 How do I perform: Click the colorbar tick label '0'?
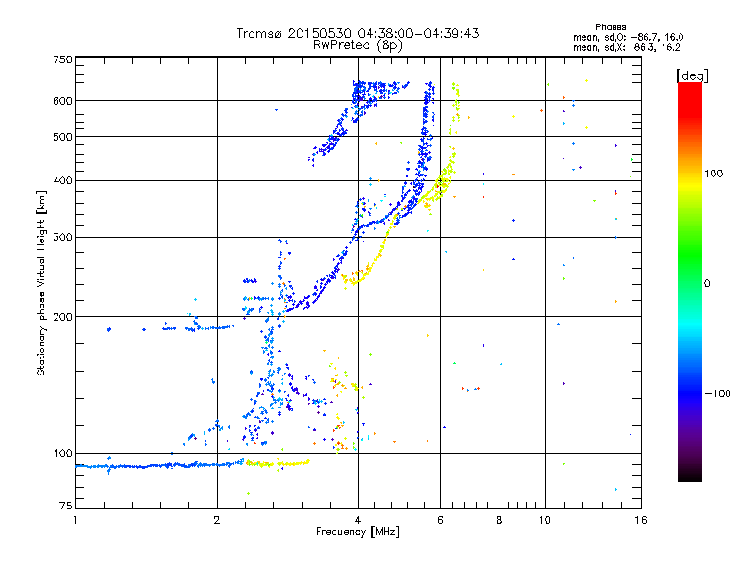pos(707,283)
